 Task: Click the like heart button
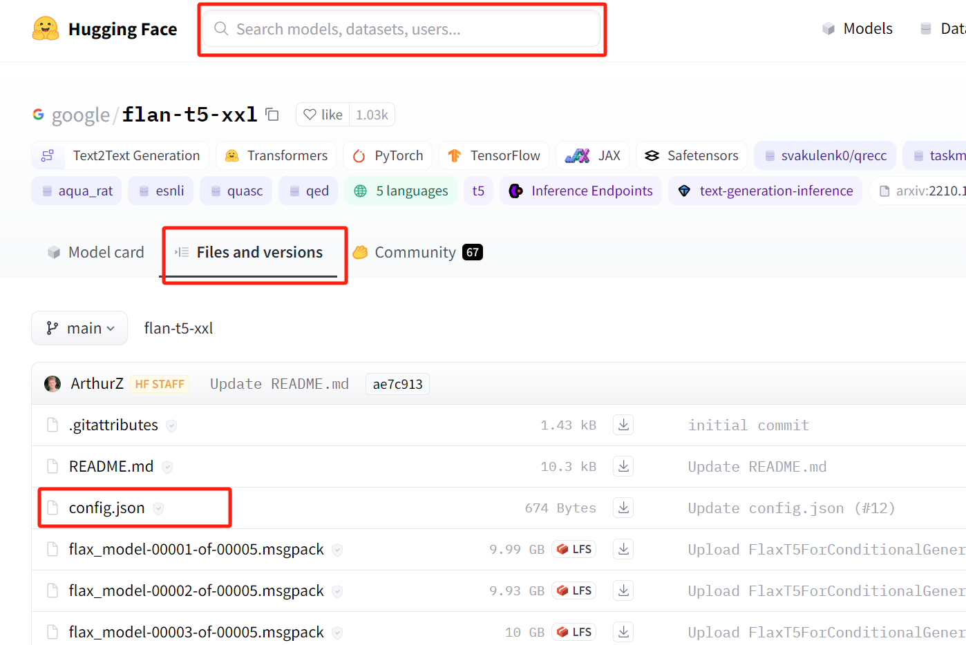323,115
